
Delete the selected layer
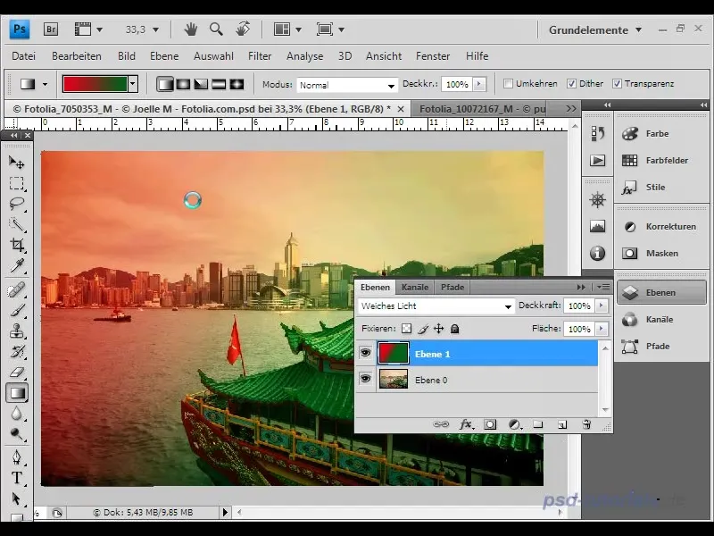[586, 424]
